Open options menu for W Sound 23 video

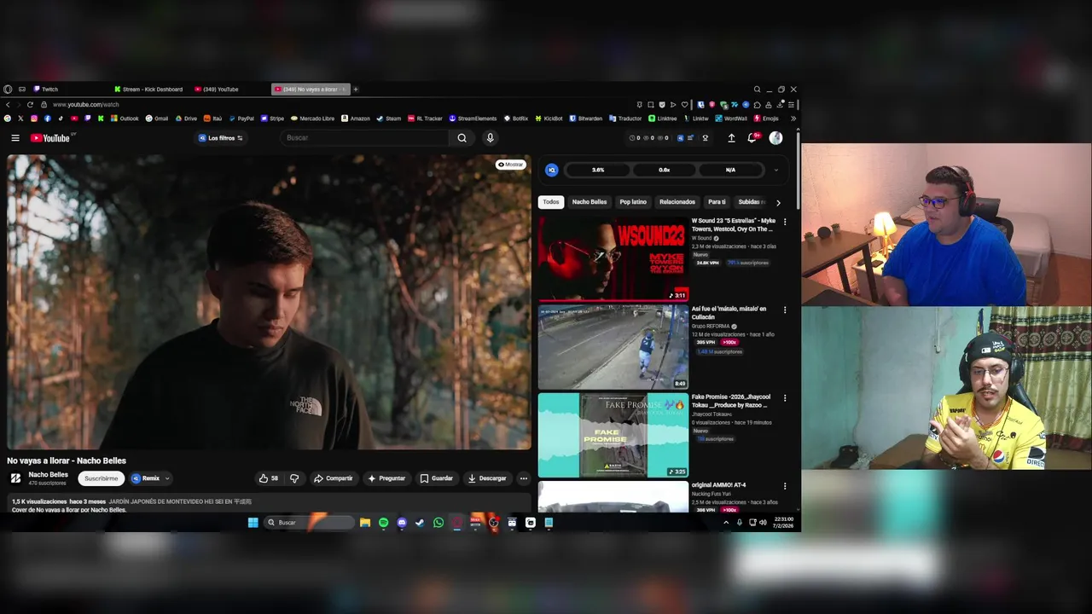785,222
